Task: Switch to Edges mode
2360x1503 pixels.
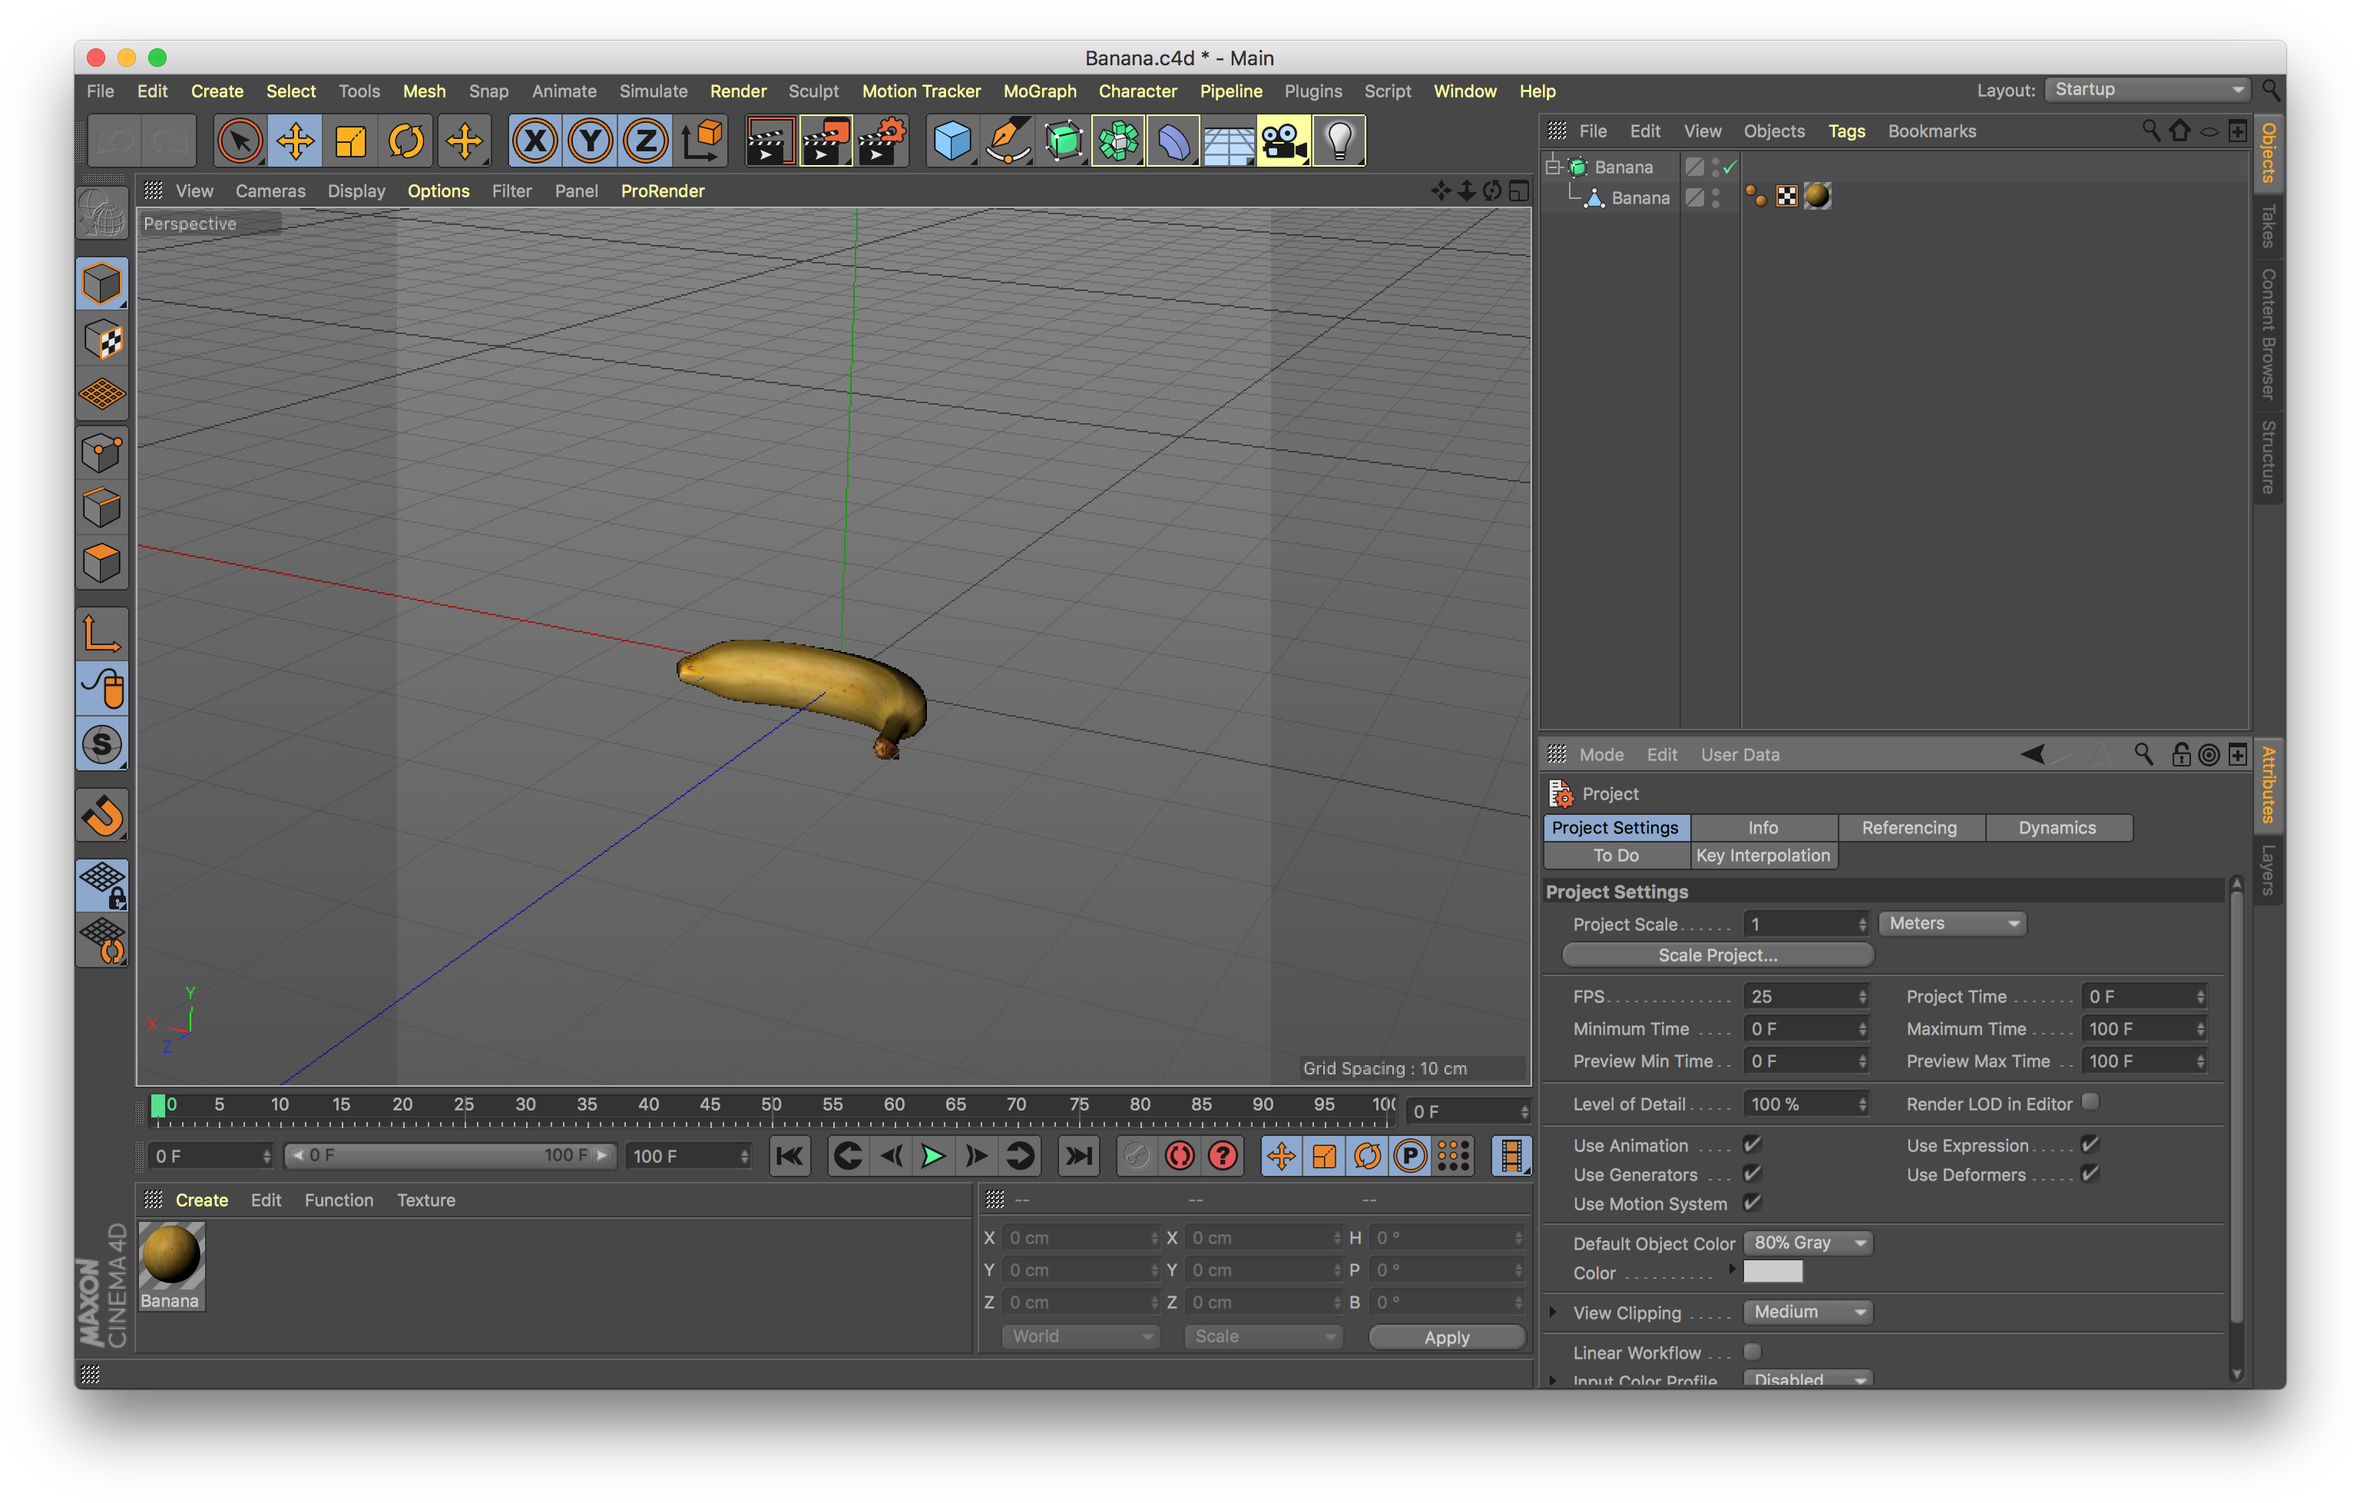Action: [102, 508]
